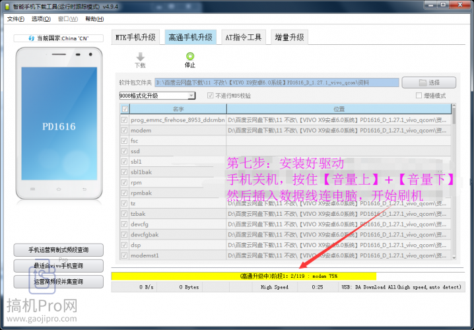Toggle the select-all checkbox in table header
Screen dimensions: 474x330
pos(124,108)
